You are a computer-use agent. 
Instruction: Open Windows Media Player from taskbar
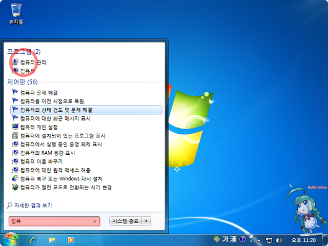pos(70,239)
